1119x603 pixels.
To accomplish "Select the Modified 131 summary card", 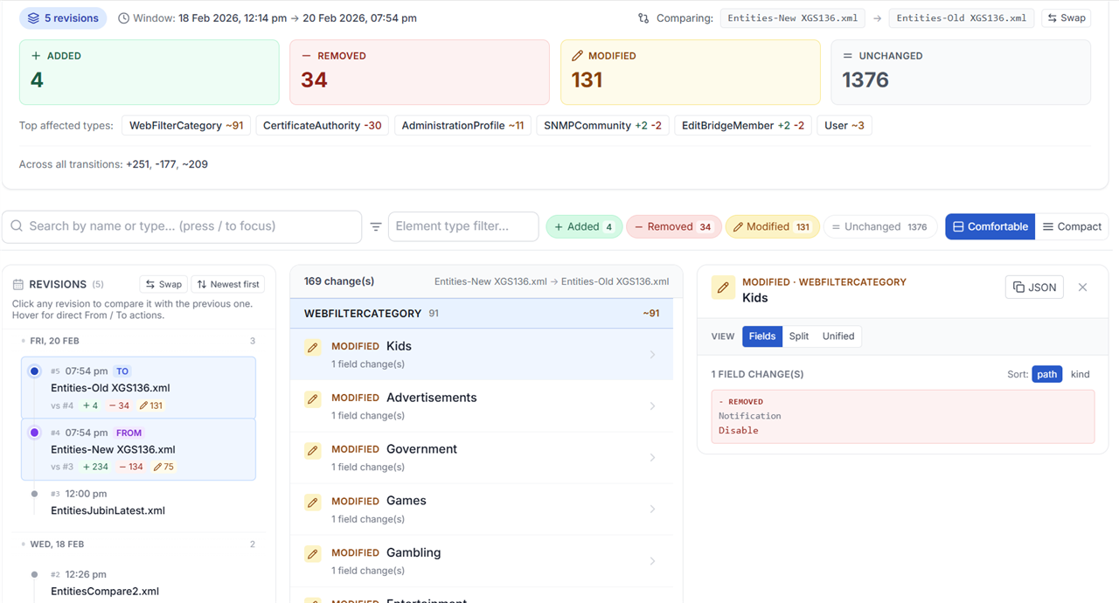I will [x=691, y=72].
